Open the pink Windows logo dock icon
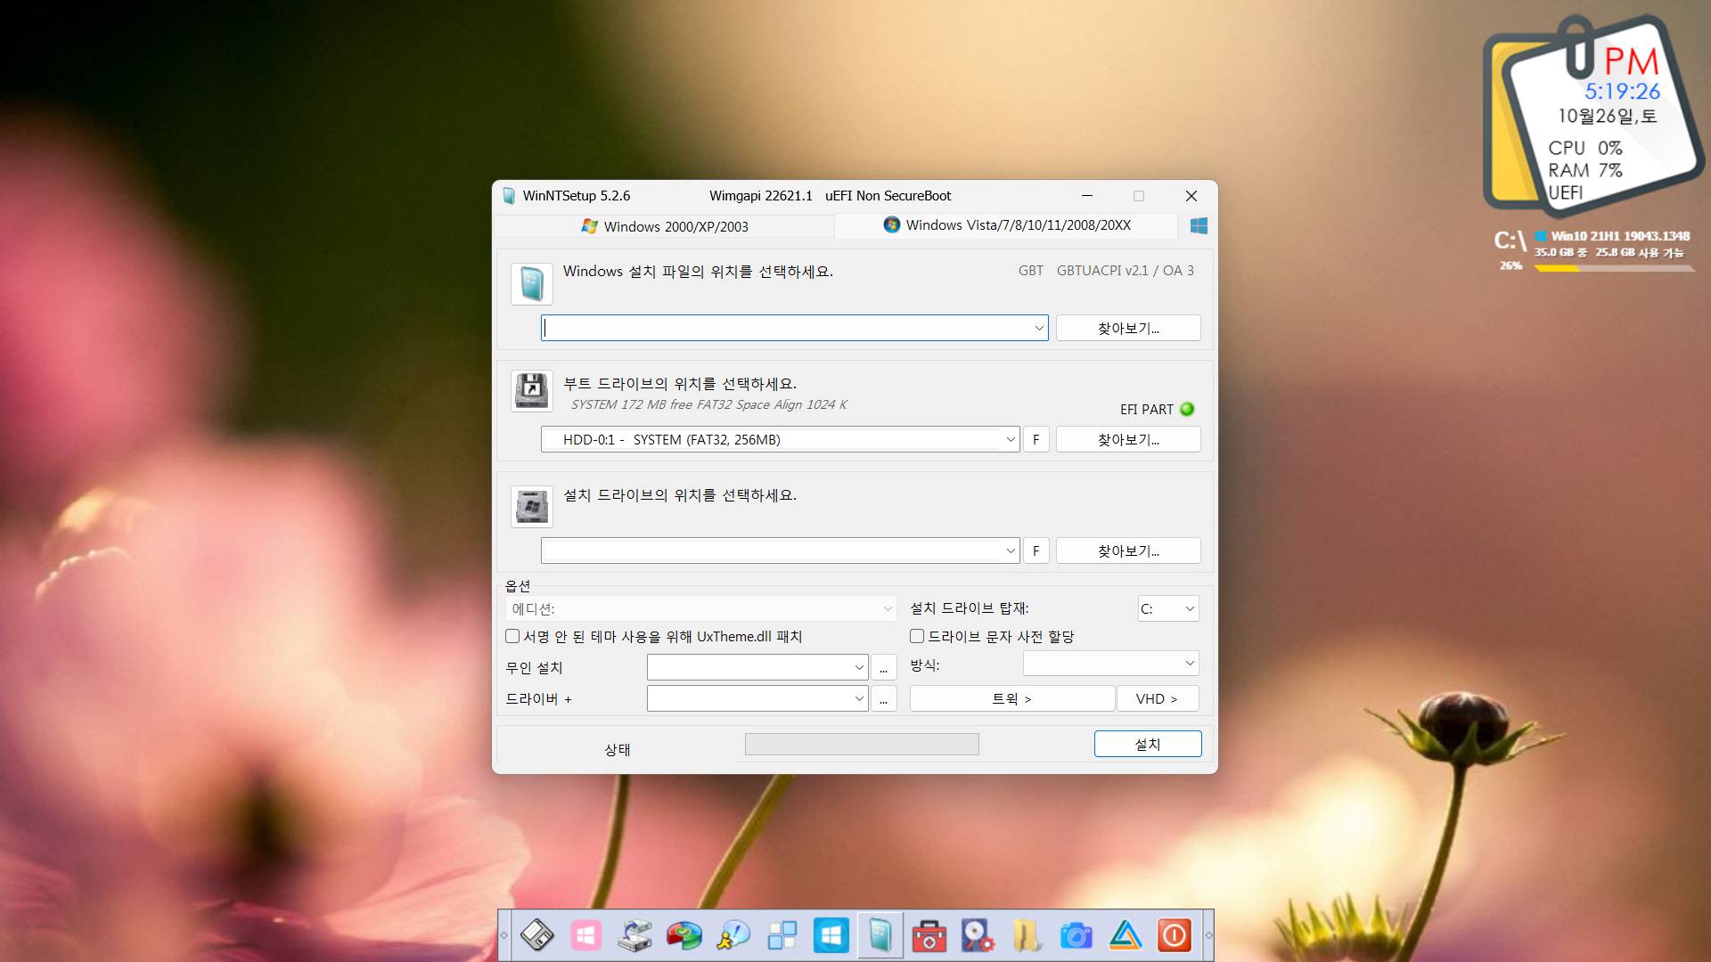Screen dimensions: 1711x962 pyautogui.click(x=585, y=935)
